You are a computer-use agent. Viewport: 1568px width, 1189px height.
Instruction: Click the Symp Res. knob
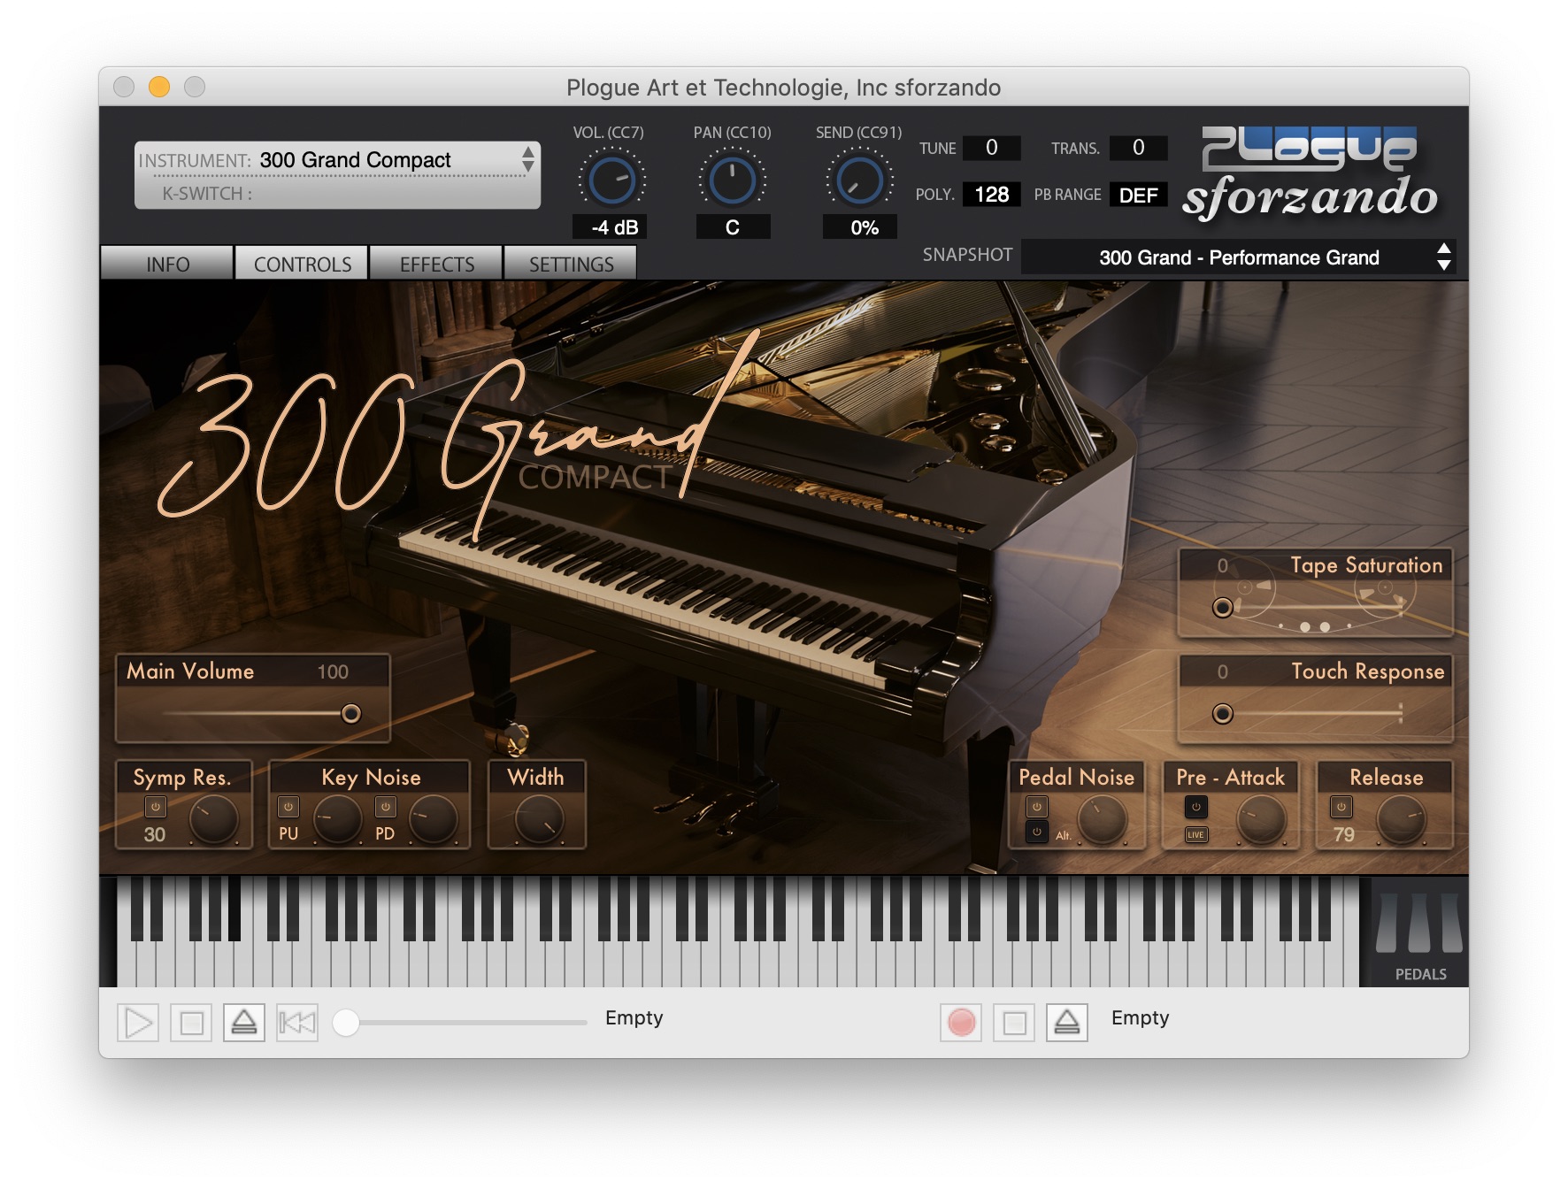[x=213, y=819]
